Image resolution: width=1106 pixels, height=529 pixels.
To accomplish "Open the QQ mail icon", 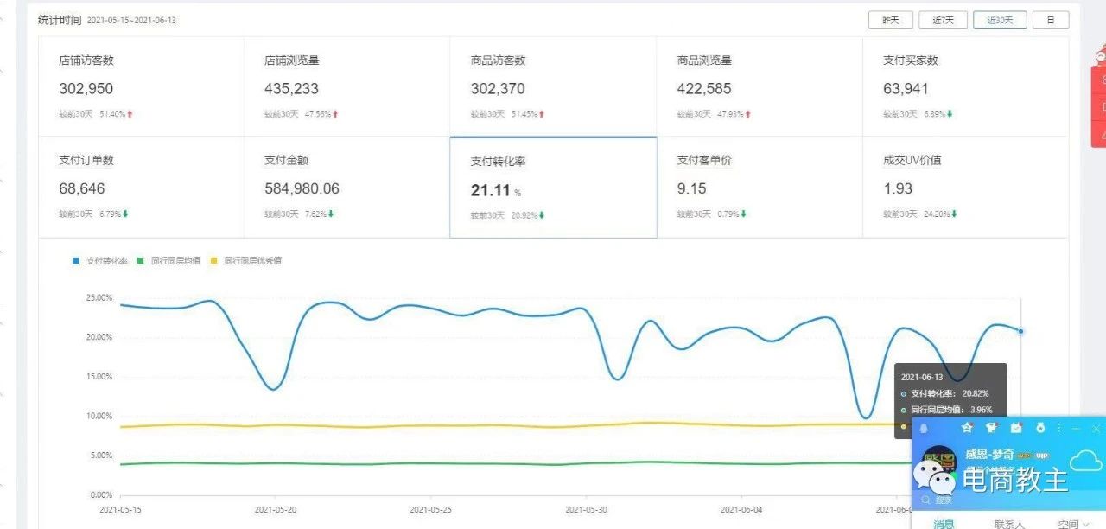I will (1016, 427).
